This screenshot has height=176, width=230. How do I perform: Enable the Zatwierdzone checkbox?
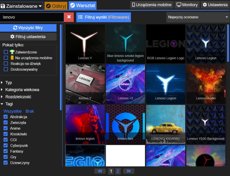pos(6,52)
